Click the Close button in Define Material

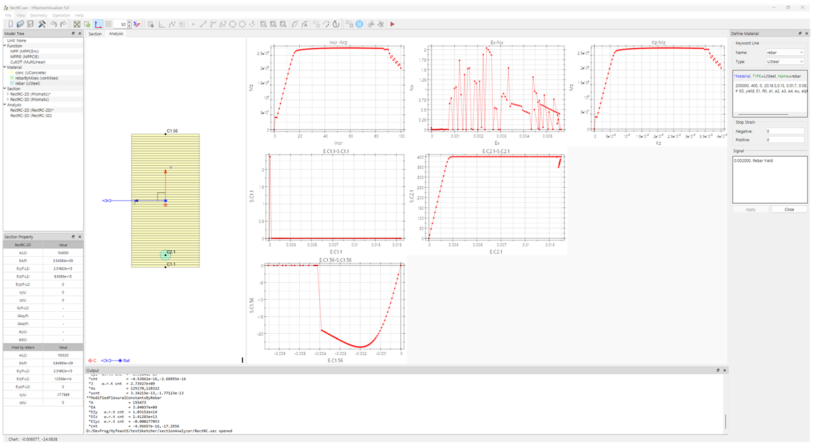(x=789, y=209)
